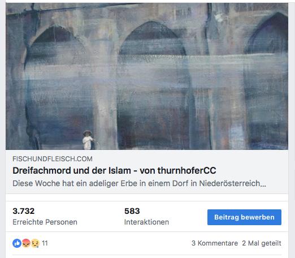Click the pale horizontal band across painting
Screen dimensions: 295x258
pos(147,67)
